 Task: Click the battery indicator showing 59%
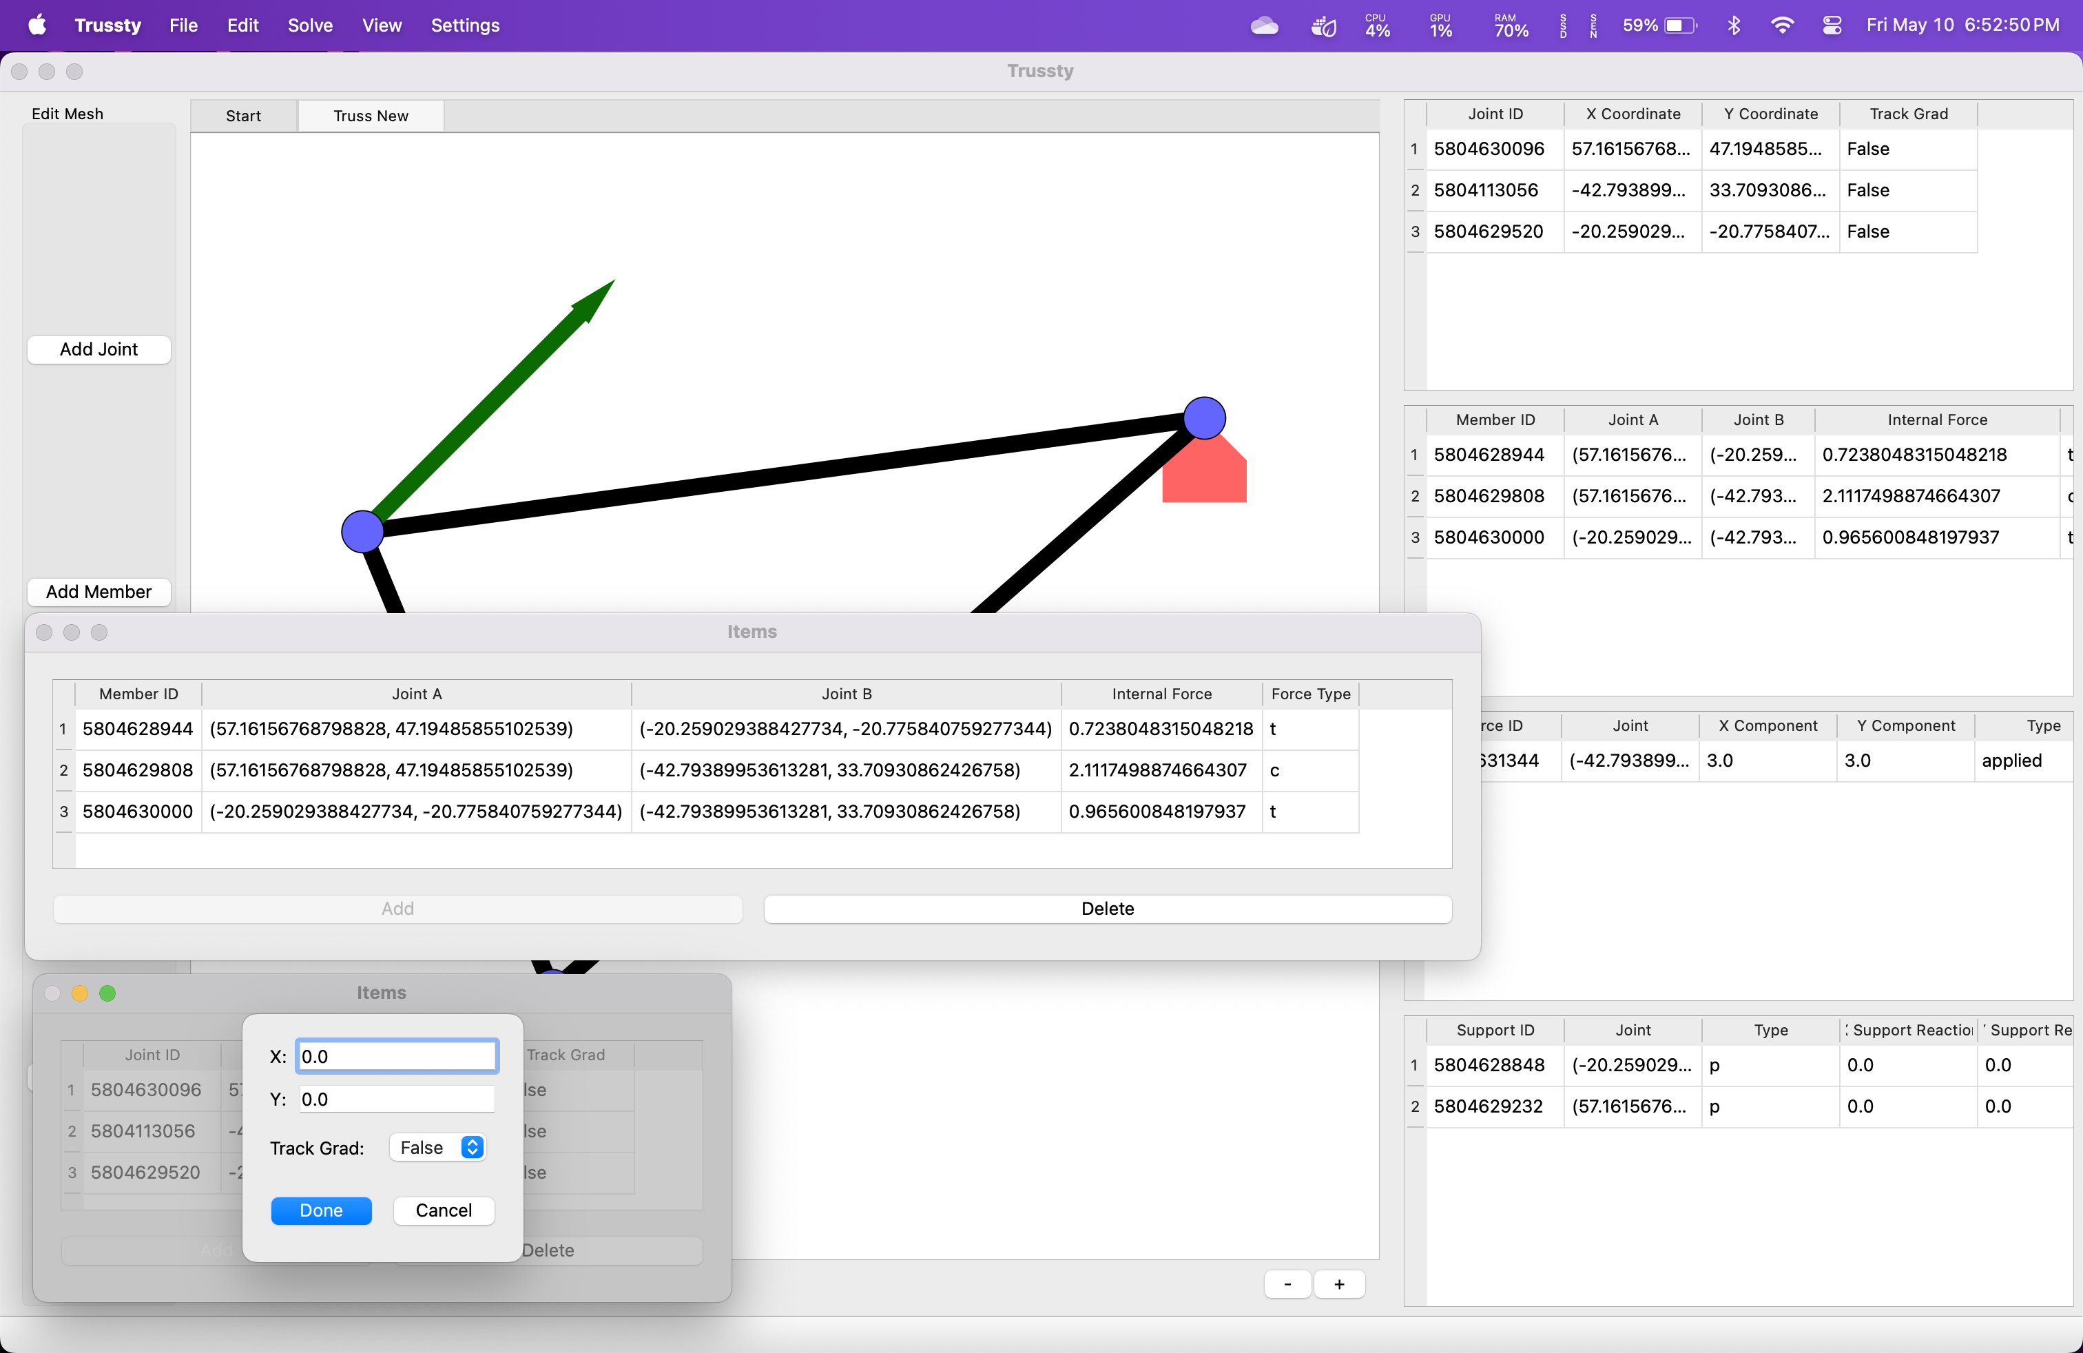point(1659,25)
